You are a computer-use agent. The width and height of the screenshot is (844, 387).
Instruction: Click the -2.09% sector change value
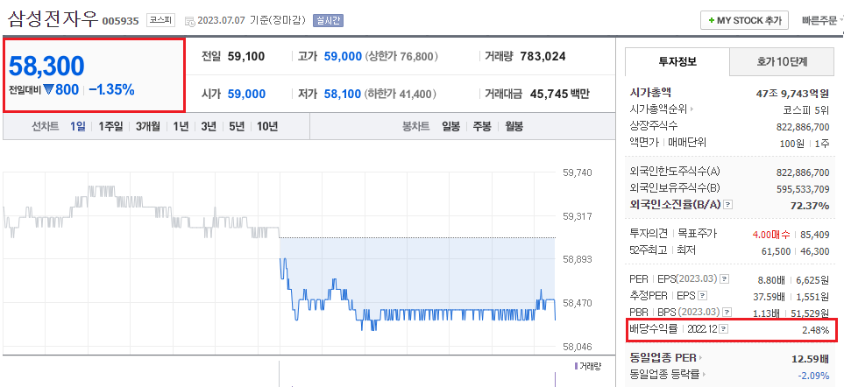812,375
